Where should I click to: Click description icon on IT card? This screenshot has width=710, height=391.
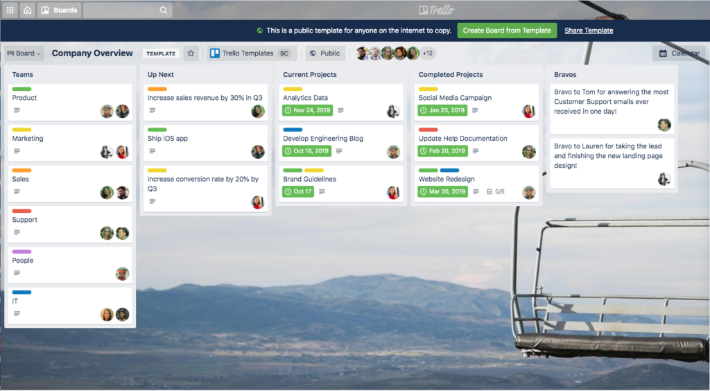pos(17,313)
